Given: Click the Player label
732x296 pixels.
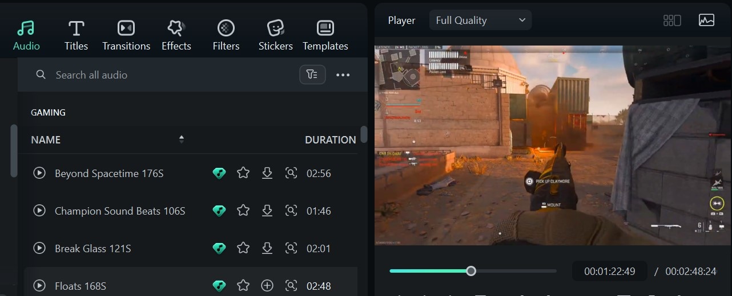Looking at the screenshot, I should click(401, 20).
